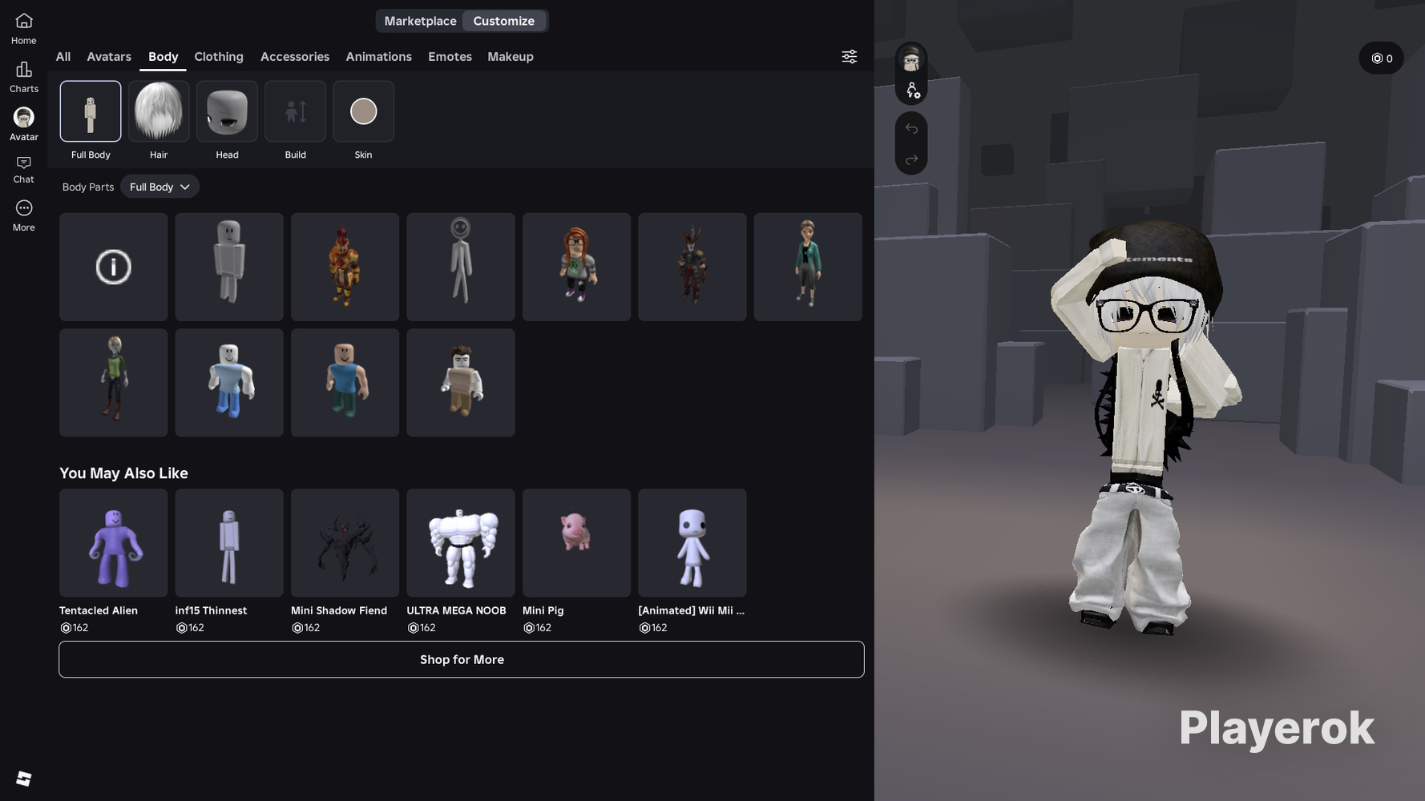Screen dimensions: 1425x801
Task: Open Chat in the sidebar
Action: point(23,170)
